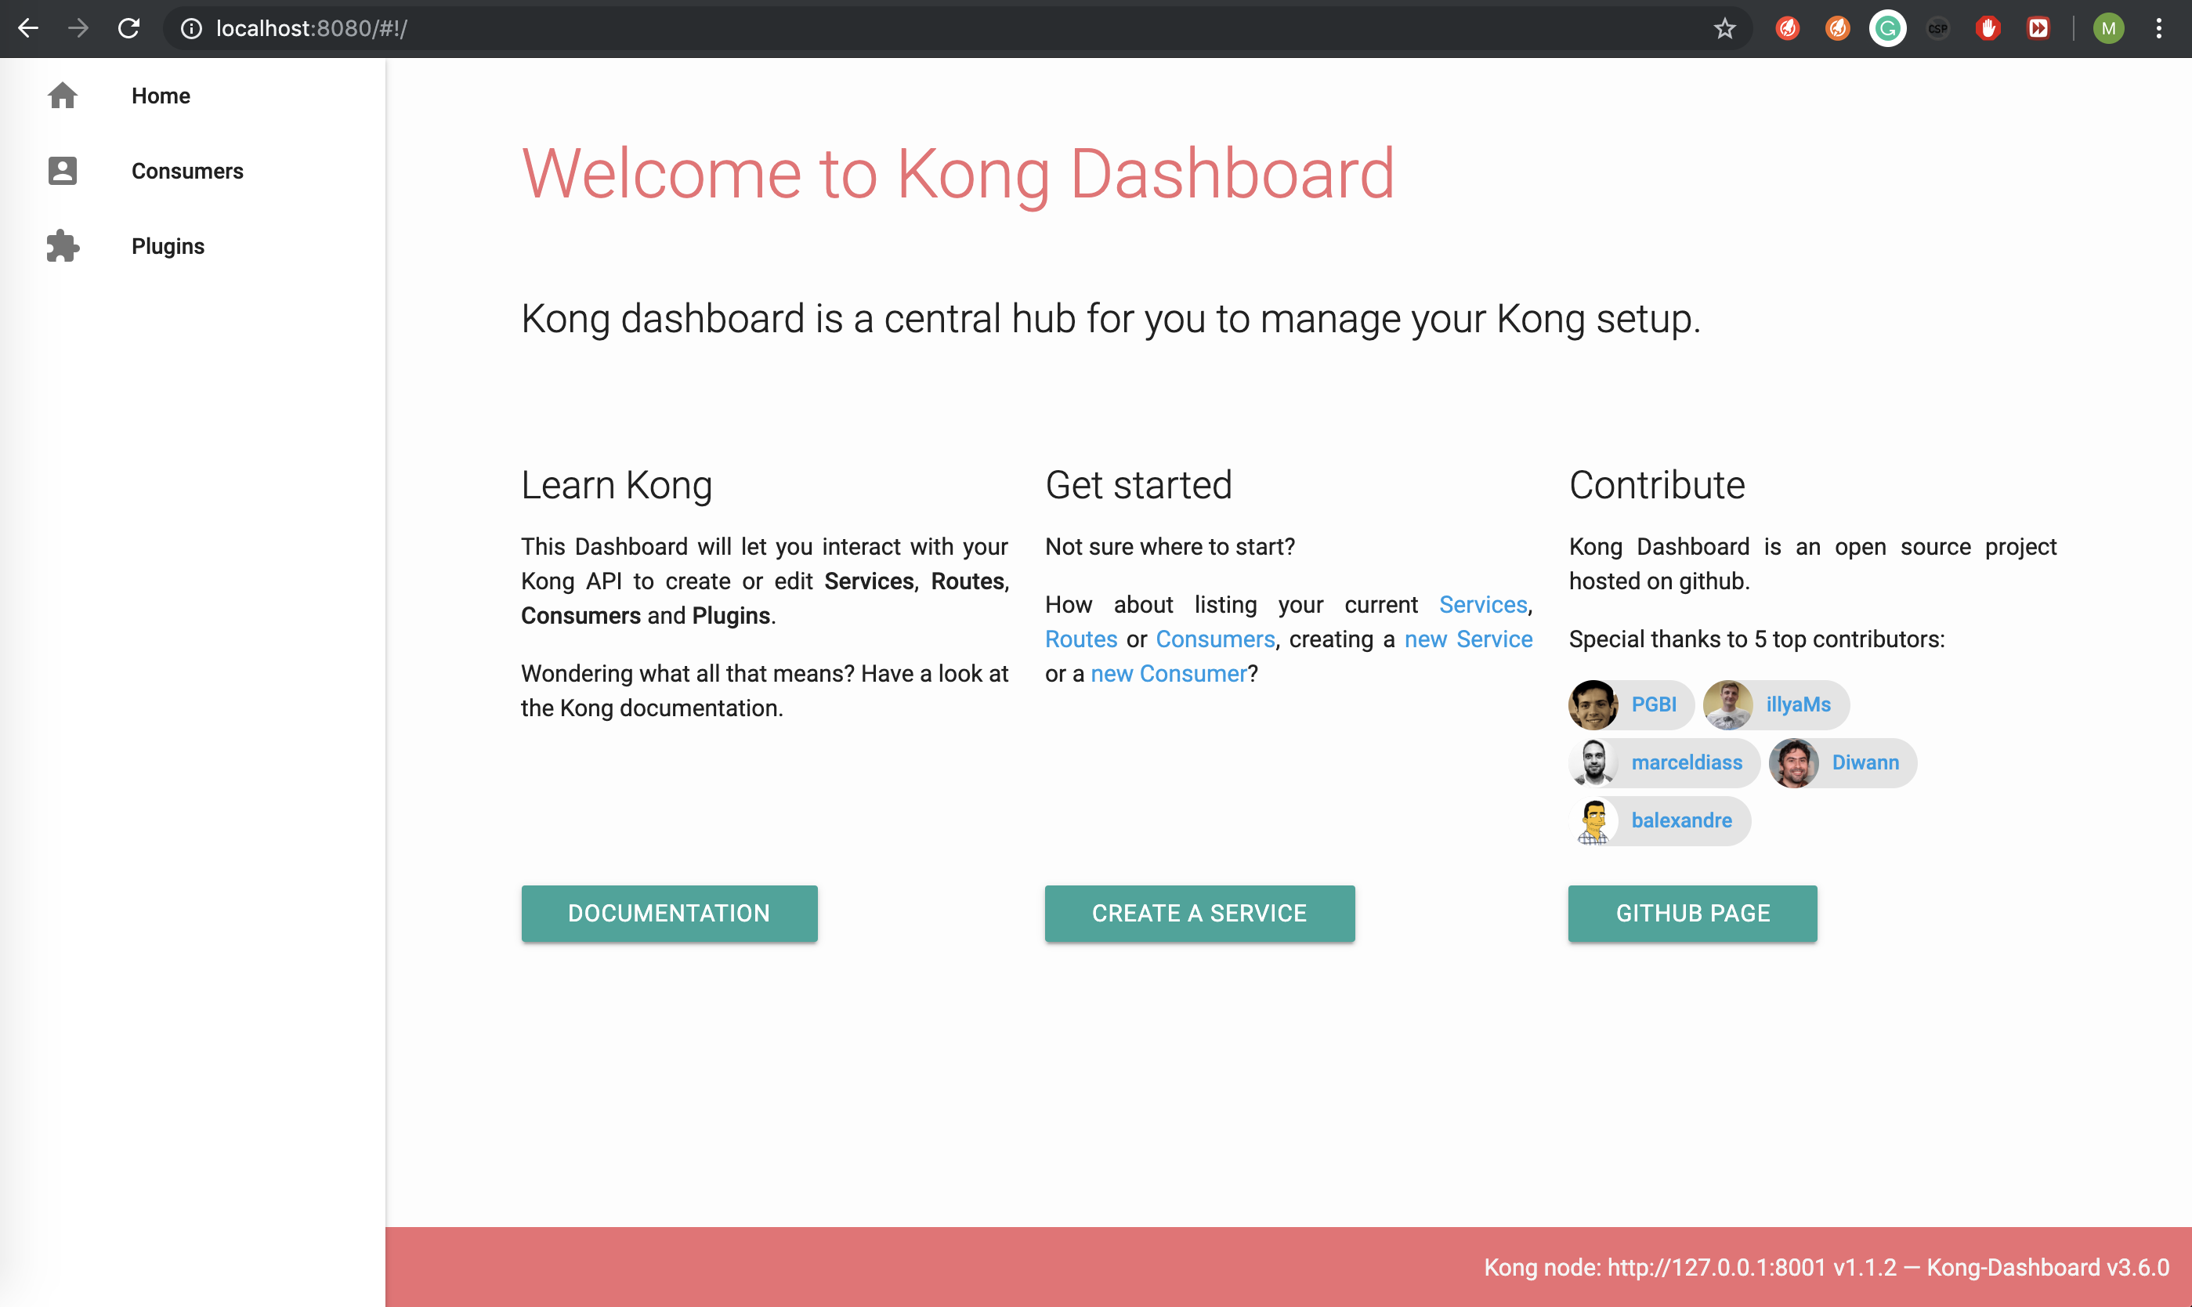2192x1307 pixels.
Task: Click the Consumers navigation icon
Action: [62, 169]
